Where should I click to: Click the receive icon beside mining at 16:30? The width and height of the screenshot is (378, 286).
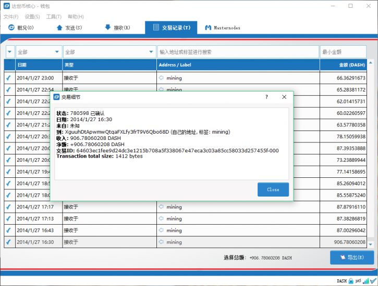coord(161,242)
